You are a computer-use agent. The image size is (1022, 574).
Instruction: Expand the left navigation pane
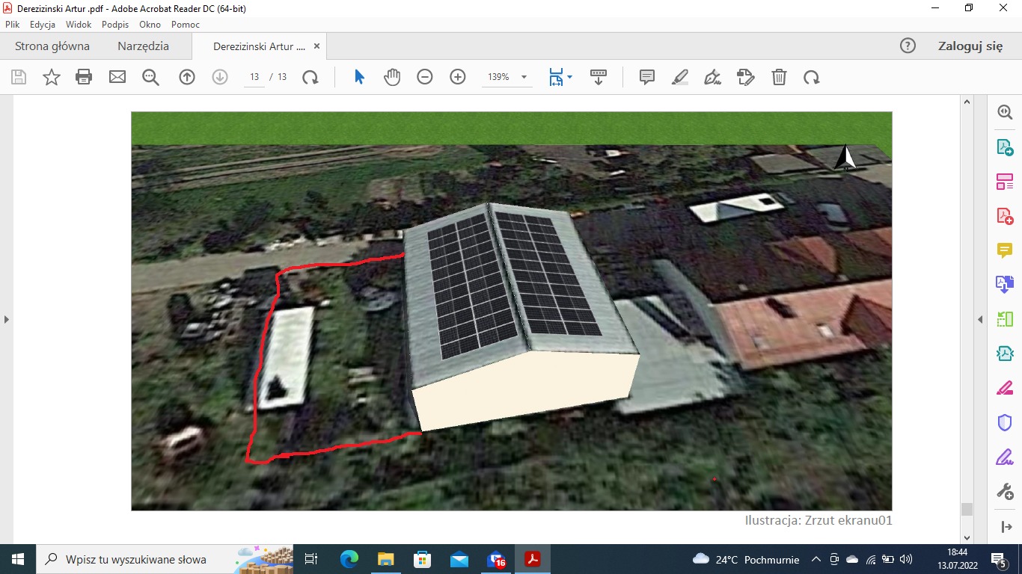(x=7, y=319)
